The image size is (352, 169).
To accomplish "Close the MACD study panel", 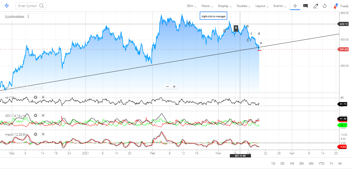I will [x=43, y=134].
